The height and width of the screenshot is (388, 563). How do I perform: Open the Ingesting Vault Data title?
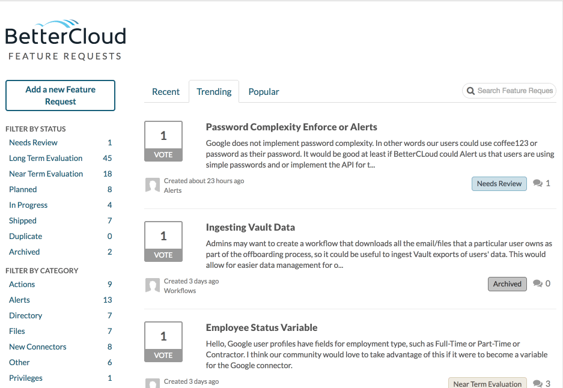tap(251, 227)
